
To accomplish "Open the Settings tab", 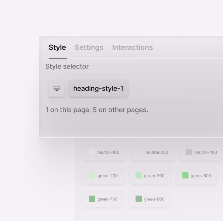I will click(89, 48).
